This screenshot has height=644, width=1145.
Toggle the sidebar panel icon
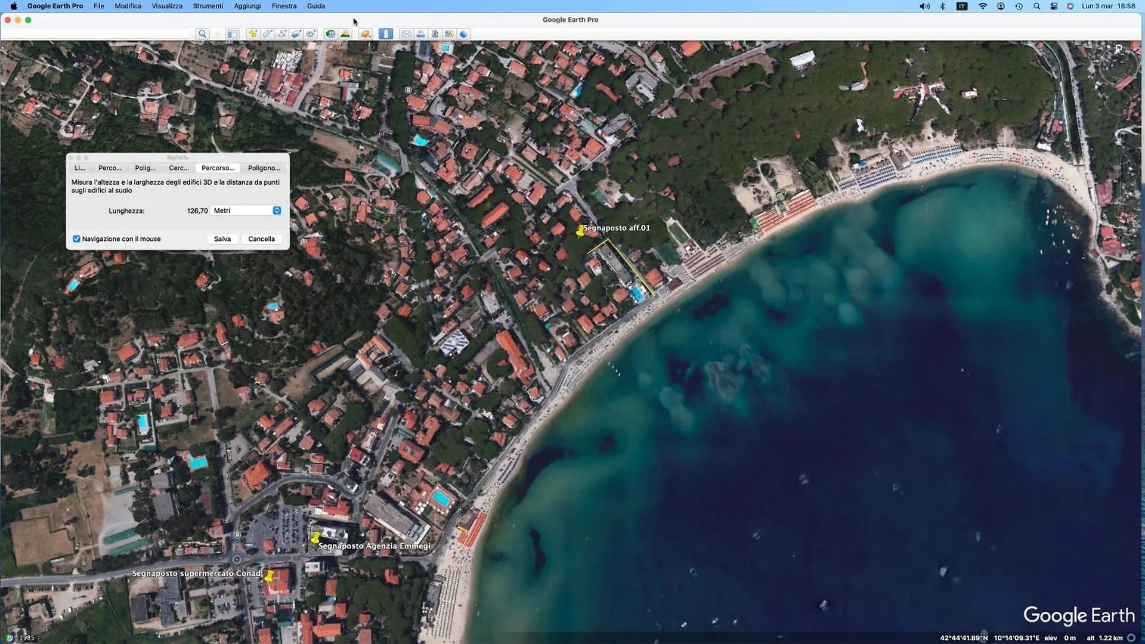pyautogui.click(x=233, y=34)
